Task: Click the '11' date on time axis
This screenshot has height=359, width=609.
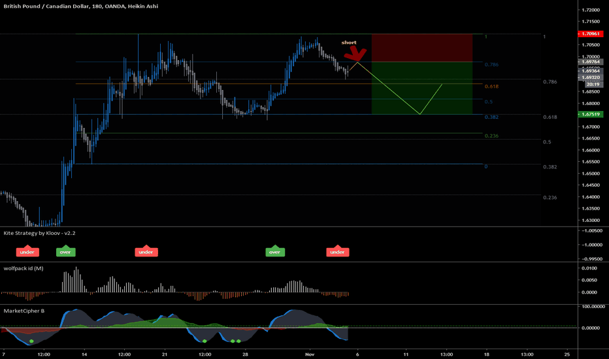Action: tap(406, 354)
